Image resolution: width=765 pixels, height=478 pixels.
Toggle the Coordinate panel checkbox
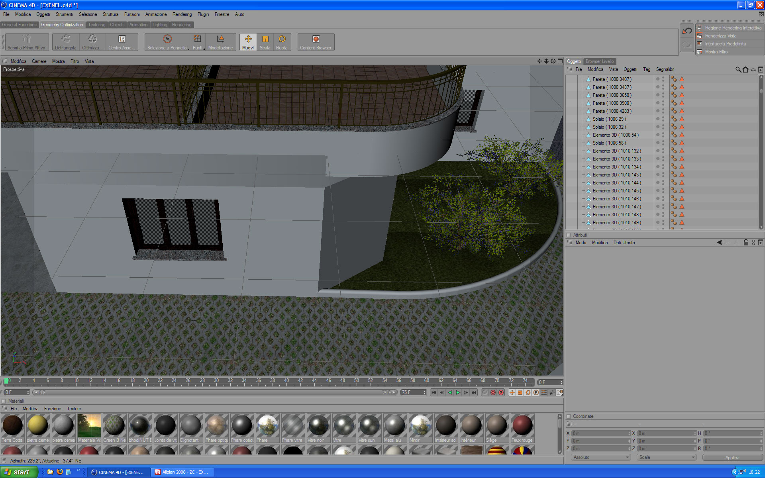(569, 416)
